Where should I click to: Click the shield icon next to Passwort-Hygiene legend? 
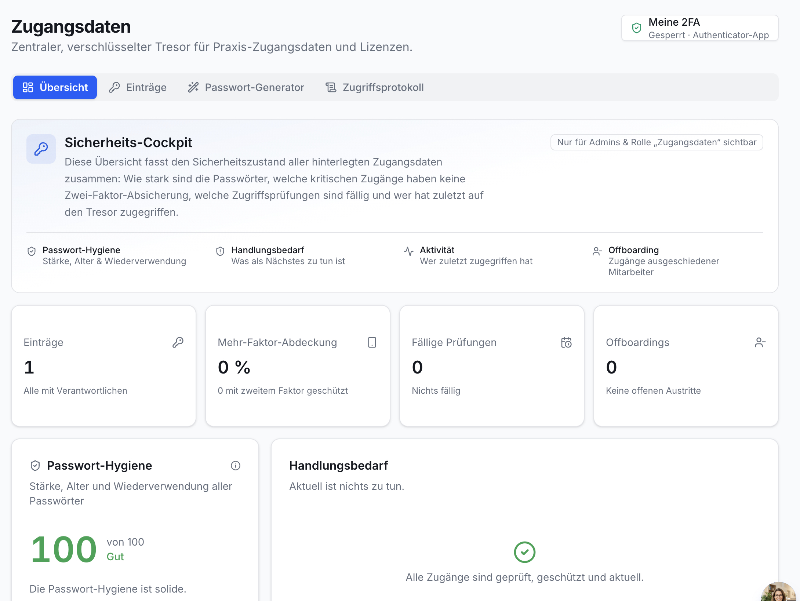(32, 251)
